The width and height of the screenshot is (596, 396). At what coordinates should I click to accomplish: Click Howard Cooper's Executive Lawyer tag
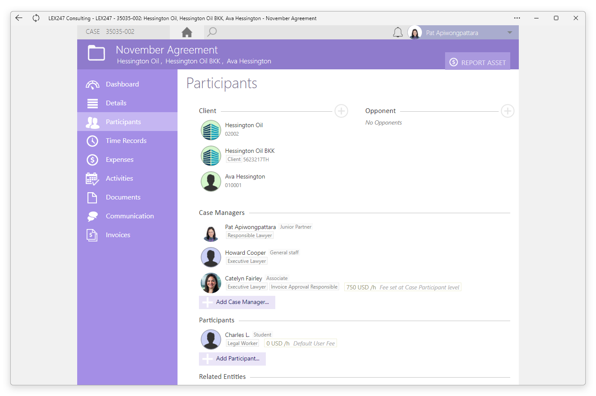click(247, 261)
